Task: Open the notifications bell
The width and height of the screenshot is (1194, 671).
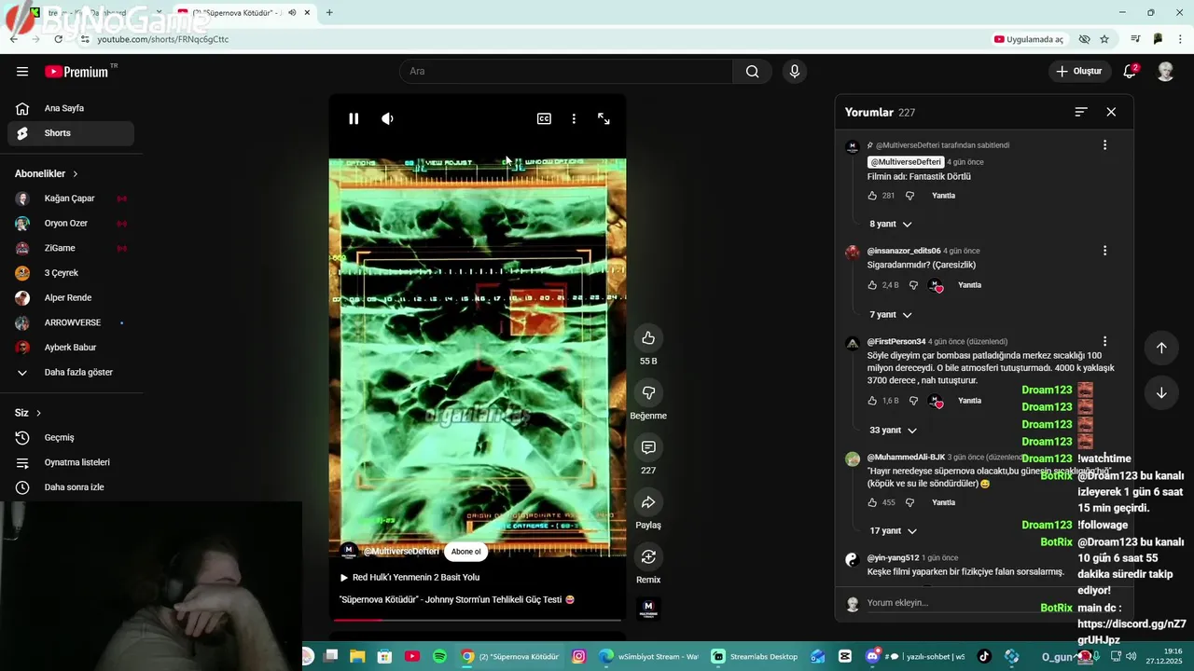Action: point(1130,72)
